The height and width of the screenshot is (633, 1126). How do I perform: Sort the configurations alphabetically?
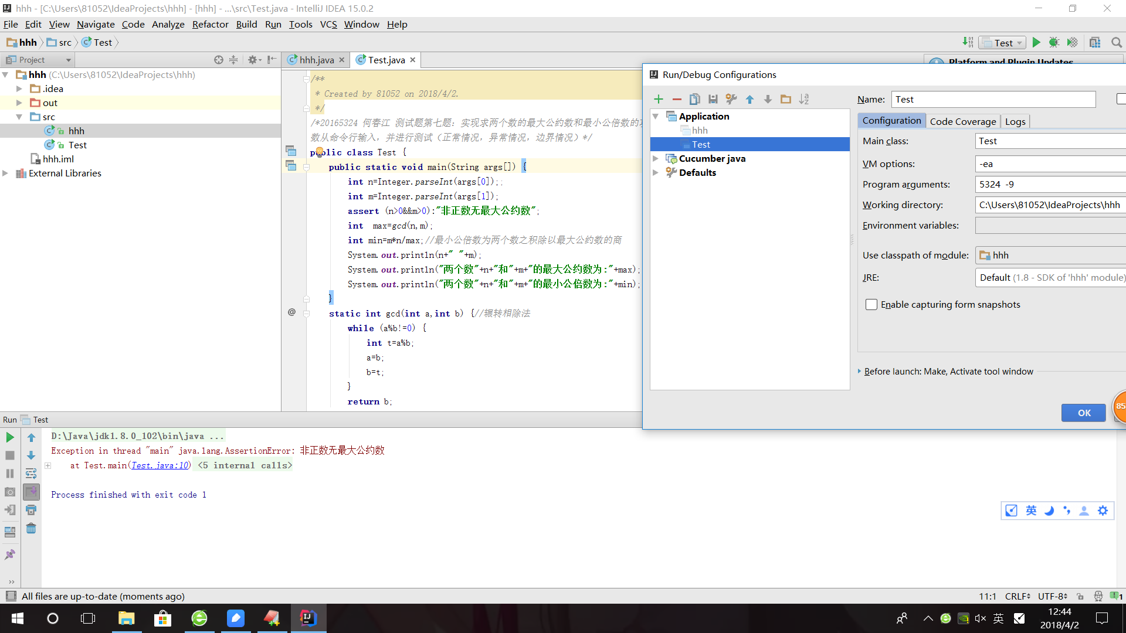[x=804, y=99]
